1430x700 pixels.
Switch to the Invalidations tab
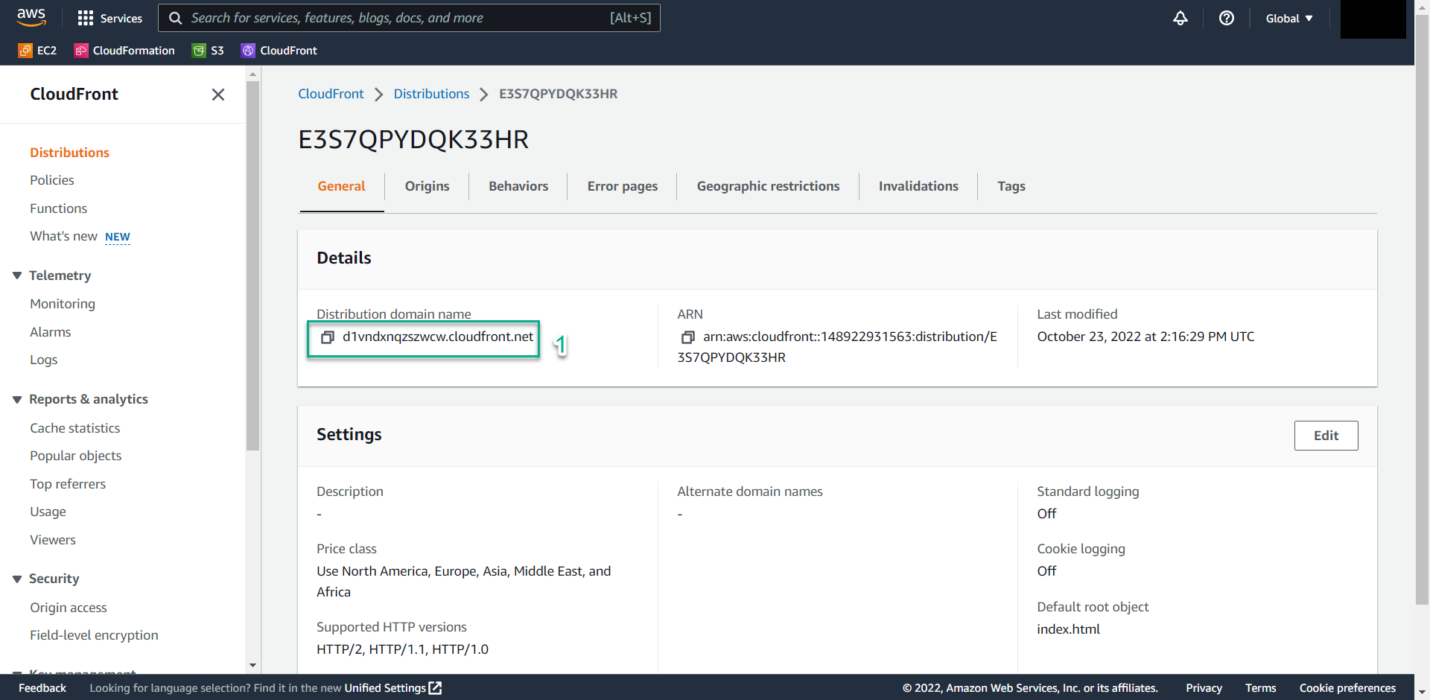[918, 186]
